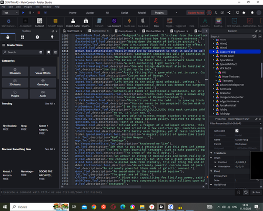Viewport: 263px width, 211px height.
Task: Open the Toolbox marketplace bag tab
Action: [x=8, y=37]
